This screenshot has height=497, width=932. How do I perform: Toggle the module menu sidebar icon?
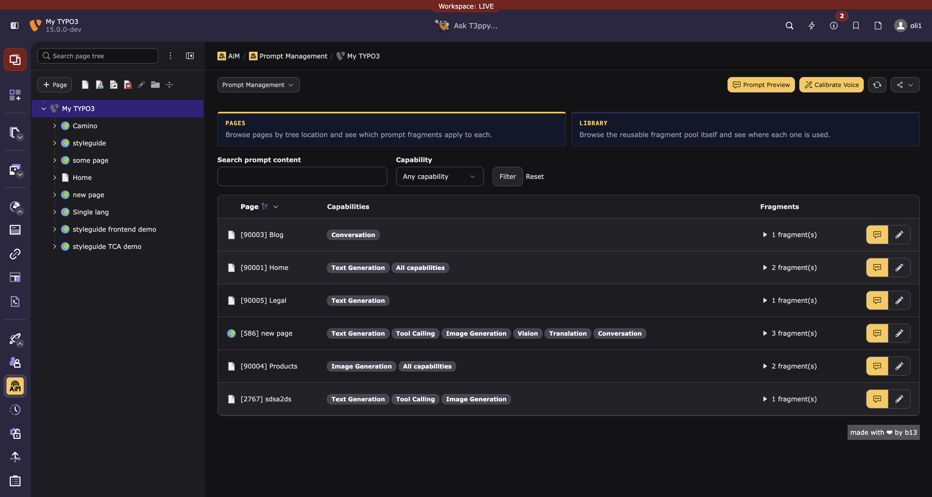tap(15, 25)
